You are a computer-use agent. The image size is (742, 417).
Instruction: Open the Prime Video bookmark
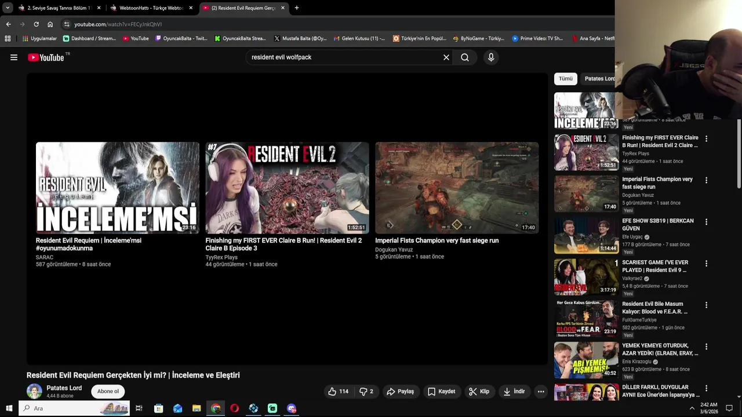click(x=537, y=39)
